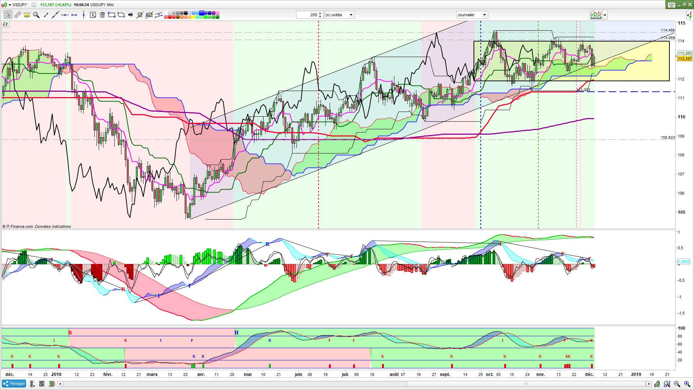Click the horizontal scrollbar left arrow
The width and height of the screenshot is (694, 390).
pyautogui.click(x=60, y=384)
